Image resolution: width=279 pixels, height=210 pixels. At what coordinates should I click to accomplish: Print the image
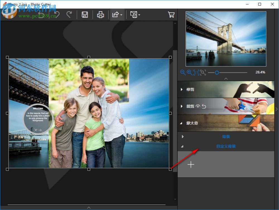point(100,15)
